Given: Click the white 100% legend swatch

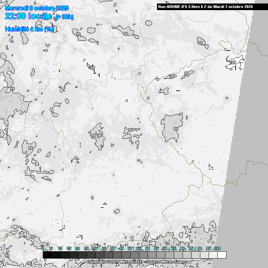Looking at the screenshot, I should [x=222, y=255].
